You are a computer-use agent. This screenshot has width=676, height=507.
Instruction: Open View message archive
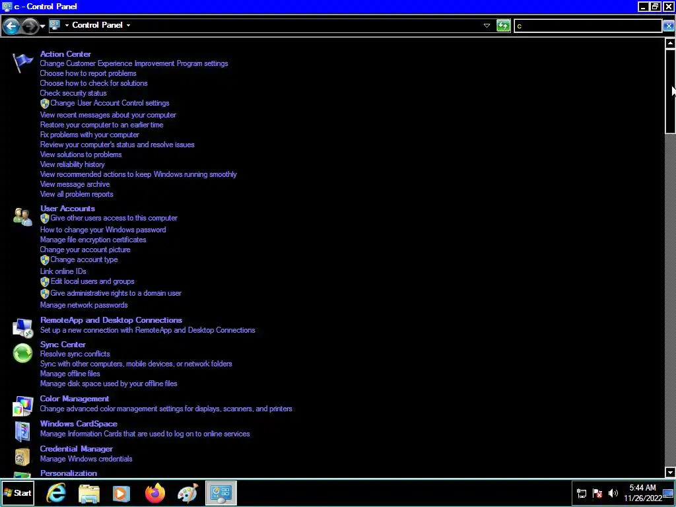75,184
